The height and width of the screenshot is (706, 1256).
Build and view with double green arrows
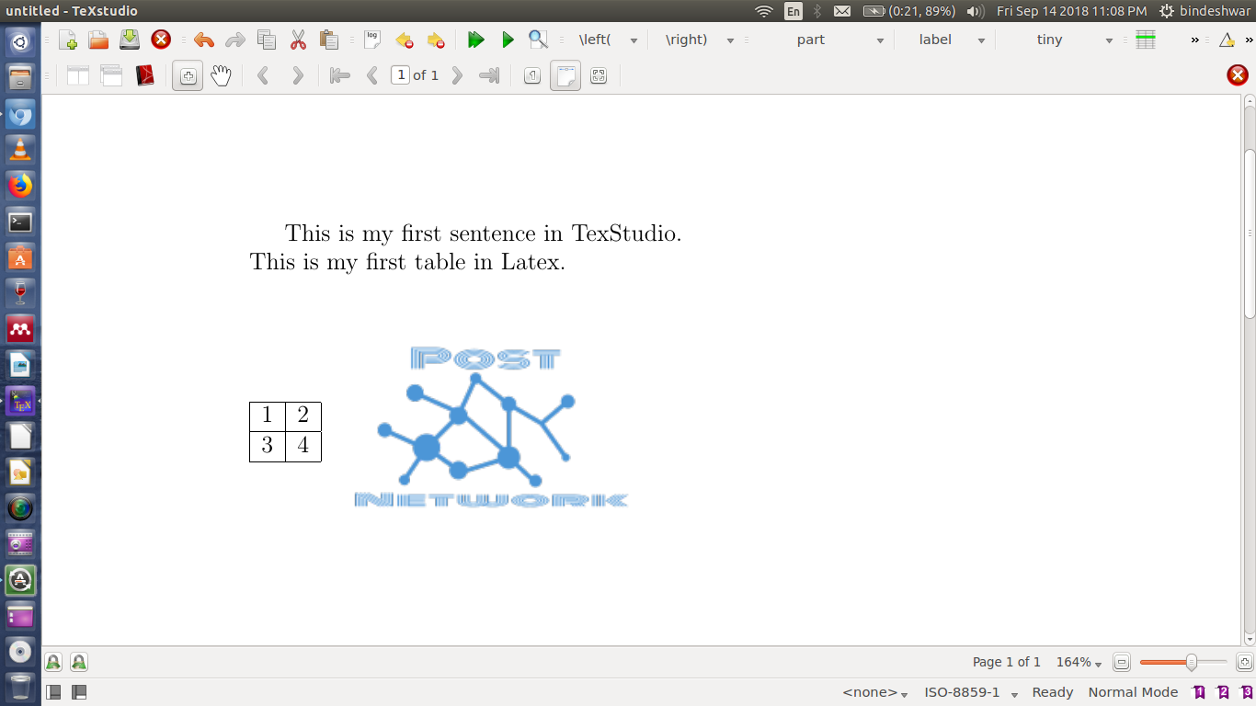pyautogui.click(x=475, y=40)
